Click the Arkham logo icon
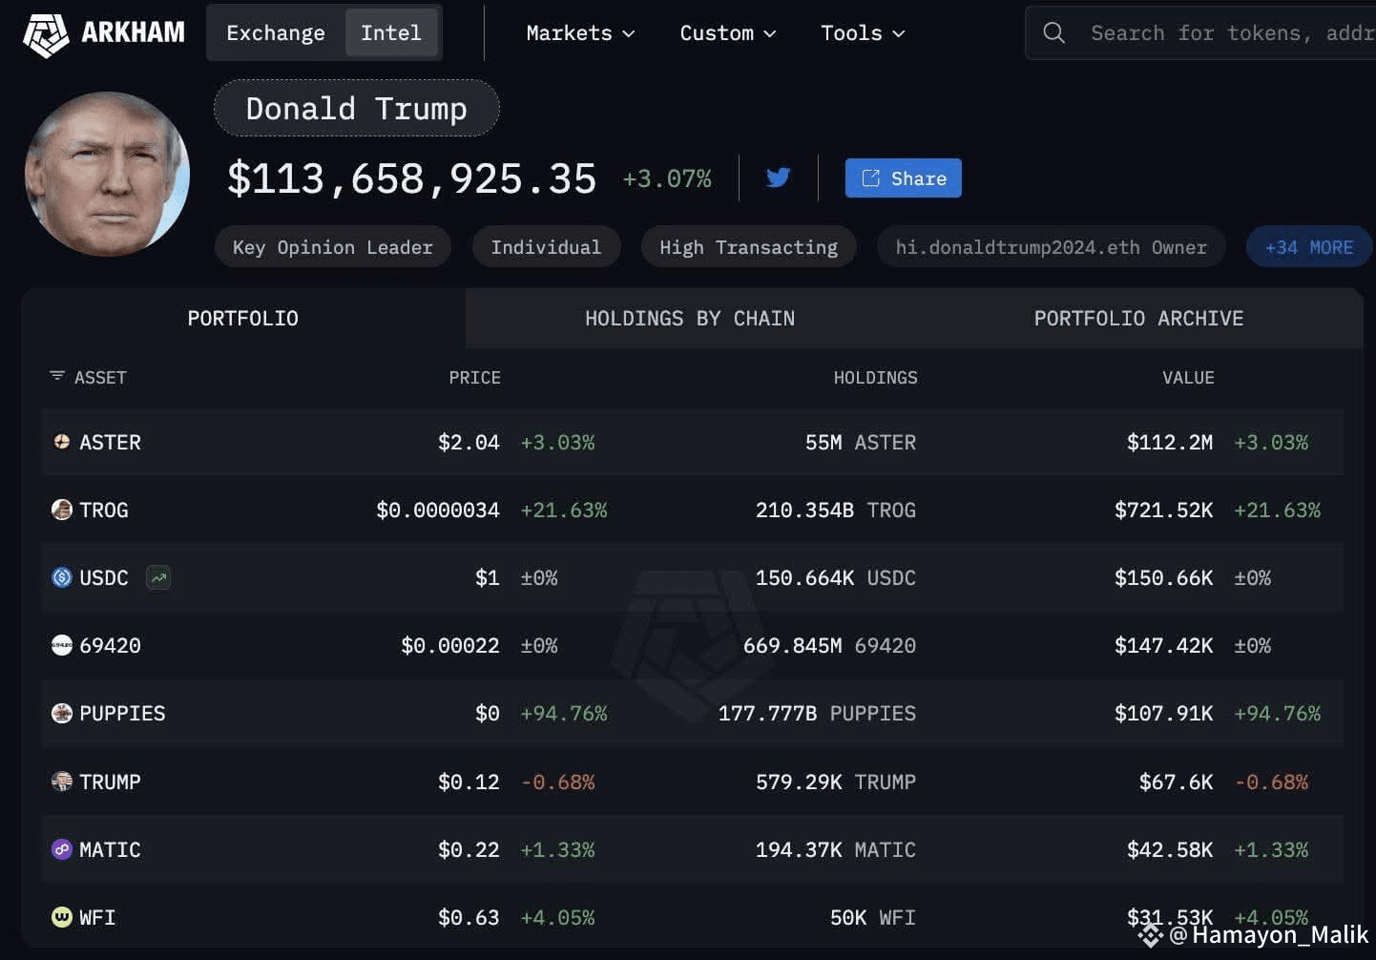 46,34
